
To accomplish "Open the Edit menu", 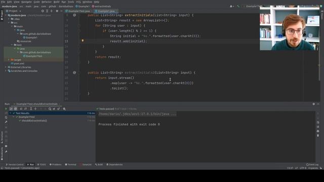I will click(x=10, y=2).
